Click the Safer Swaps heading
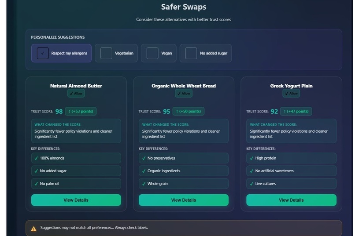This screenshot has height=236, width=355. coord(184,7)
